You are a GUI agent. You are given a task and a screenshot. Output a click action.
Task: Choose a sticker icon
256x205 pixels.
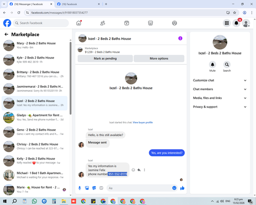tap(94, 188)
